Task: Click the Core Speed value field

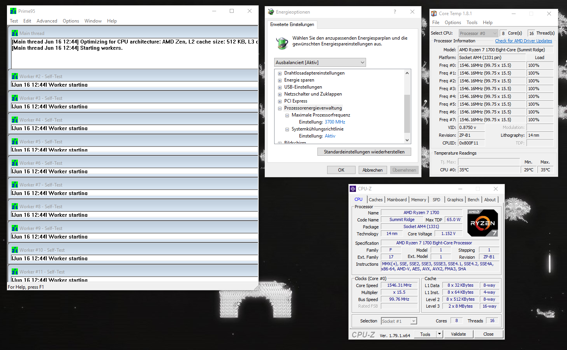Action: (x=399, y=286)
